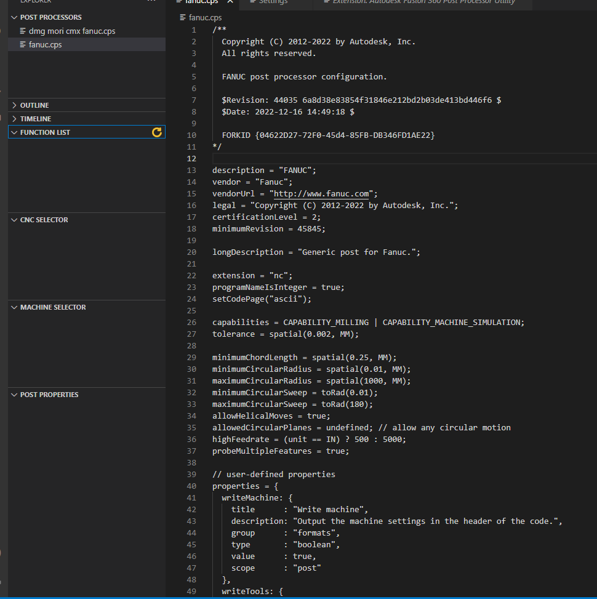Click the 'writeTools: {' line

(x=252, y=592)
